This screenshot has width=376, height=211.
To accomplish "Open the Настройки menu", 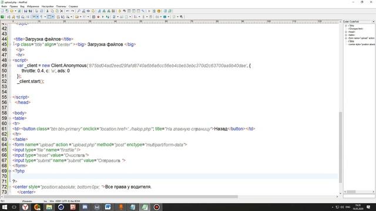I will 48,6.
